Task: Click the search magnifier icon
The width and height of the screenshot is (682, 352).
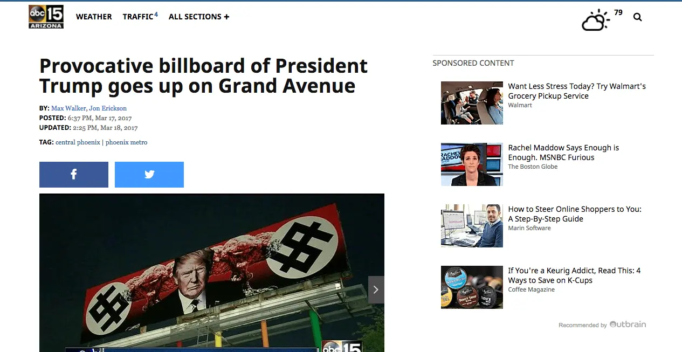Action: click(x=638, y=17)
